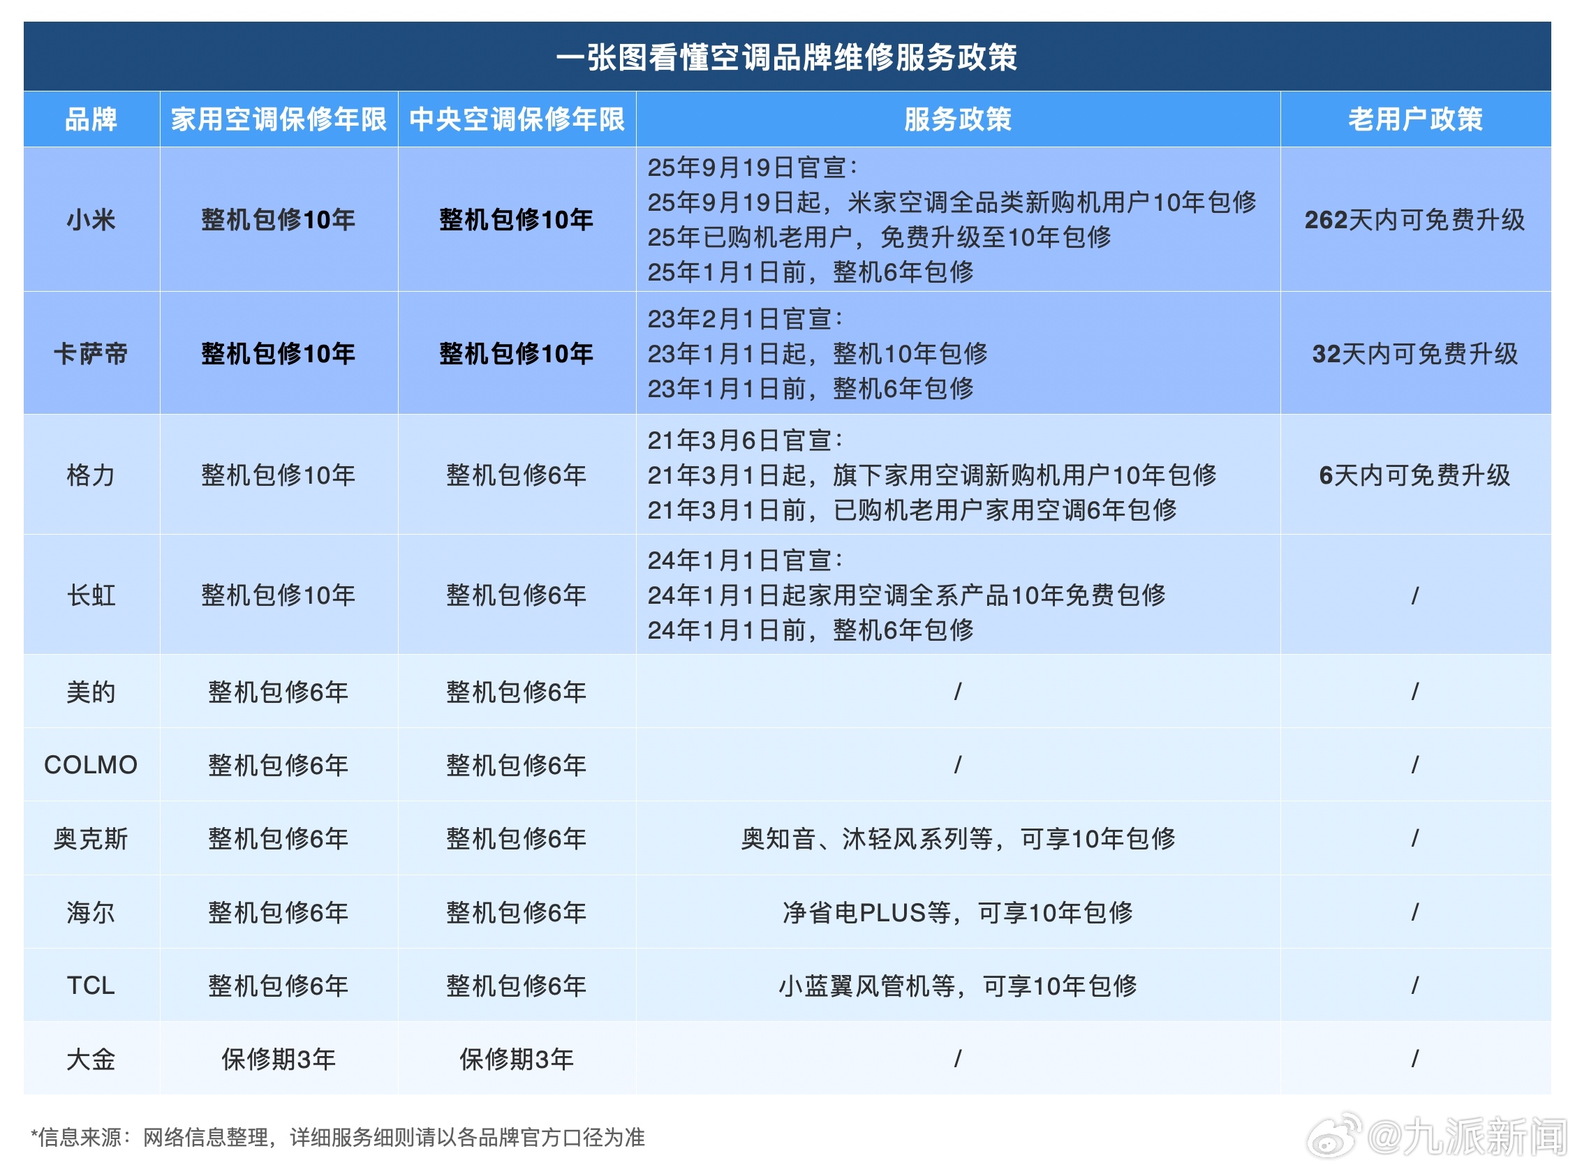Select the 品牌 column header

pos(91,119)
